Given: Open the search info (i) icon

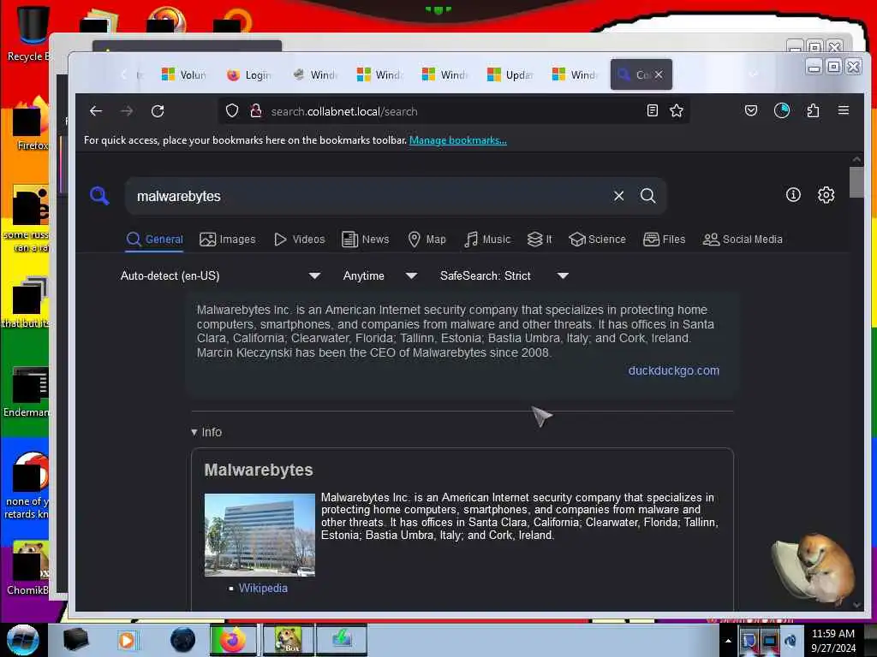Looking at the screenshot, I should coord(793,195).
